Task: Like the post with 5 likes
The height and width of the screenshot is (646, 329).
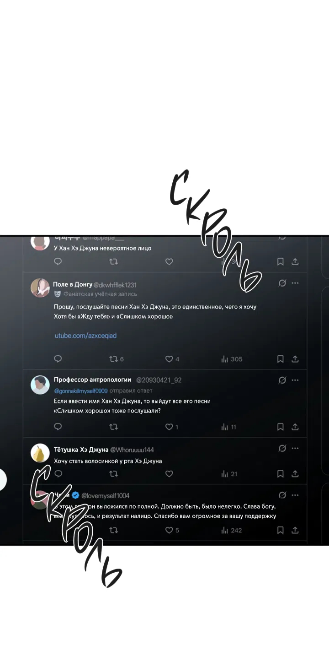Action: tap(172, 530)
